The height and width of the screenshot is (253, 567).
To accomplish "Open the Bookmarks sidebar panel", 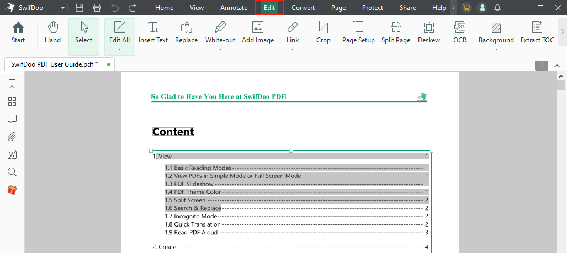I will pos(12,84).
